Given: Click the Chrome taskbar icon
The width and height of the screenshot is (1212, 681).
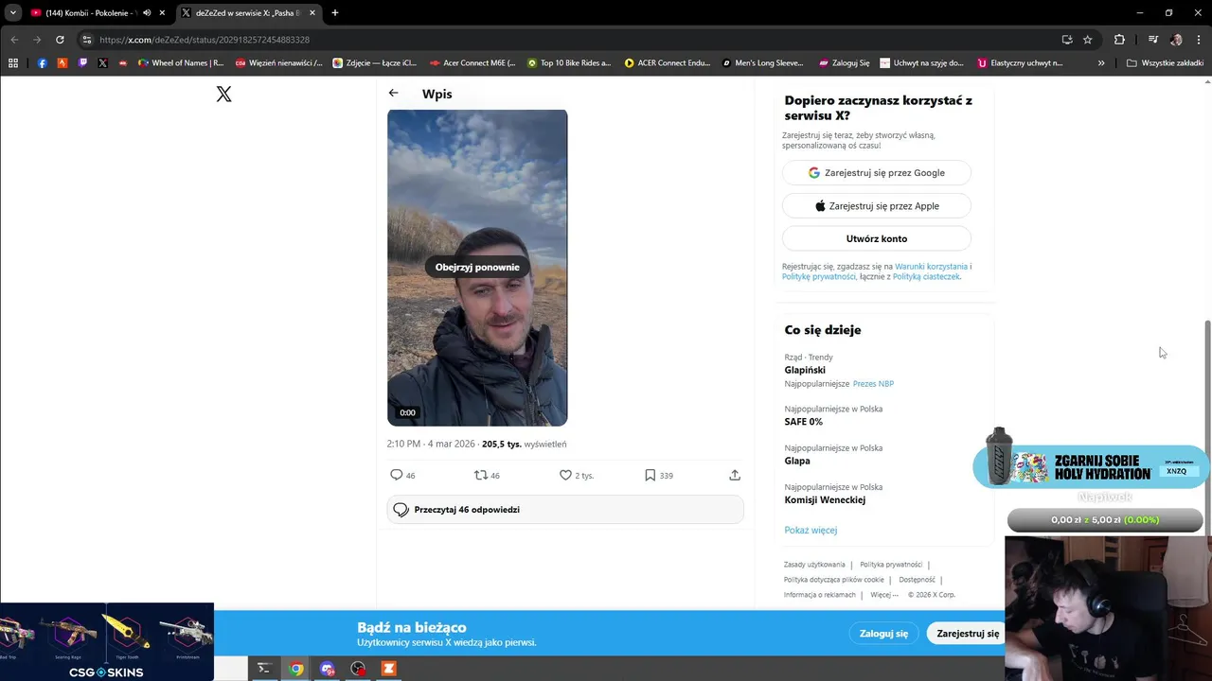Looking at the screenshot, I should point(296,669).
